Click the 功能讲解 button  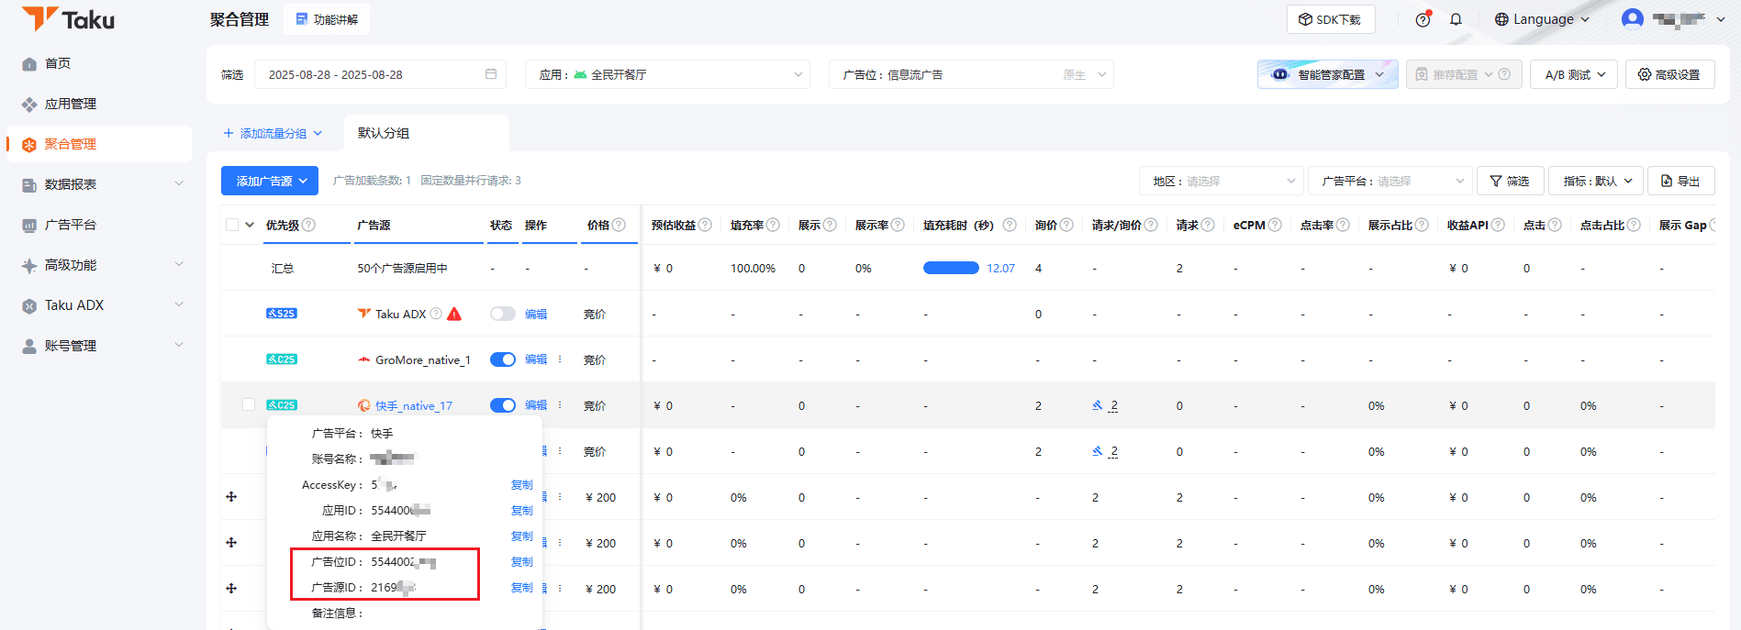(327, 19)
